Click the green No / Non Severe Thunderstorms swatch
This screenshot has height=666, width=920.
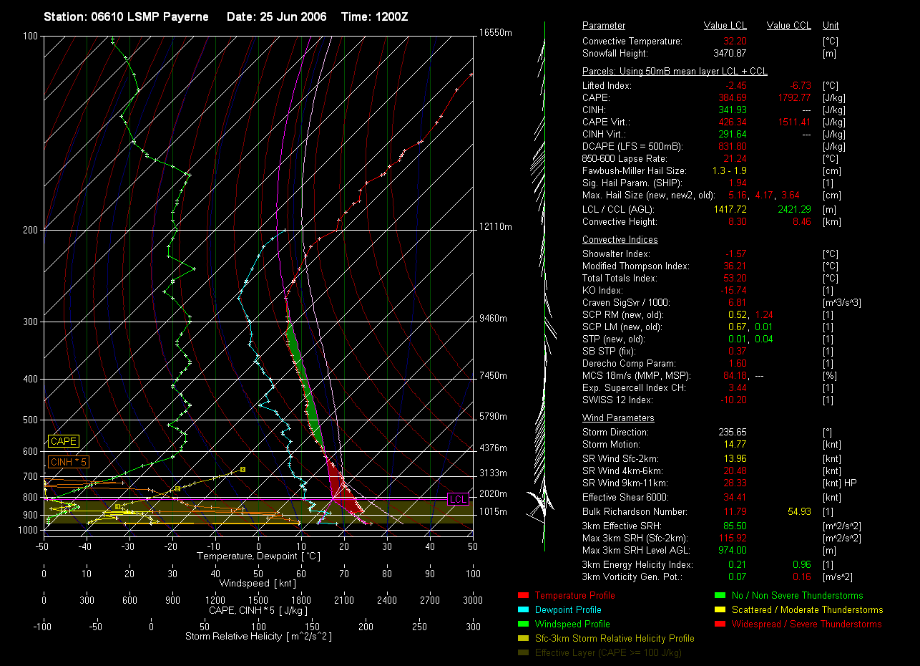(719, 596)
